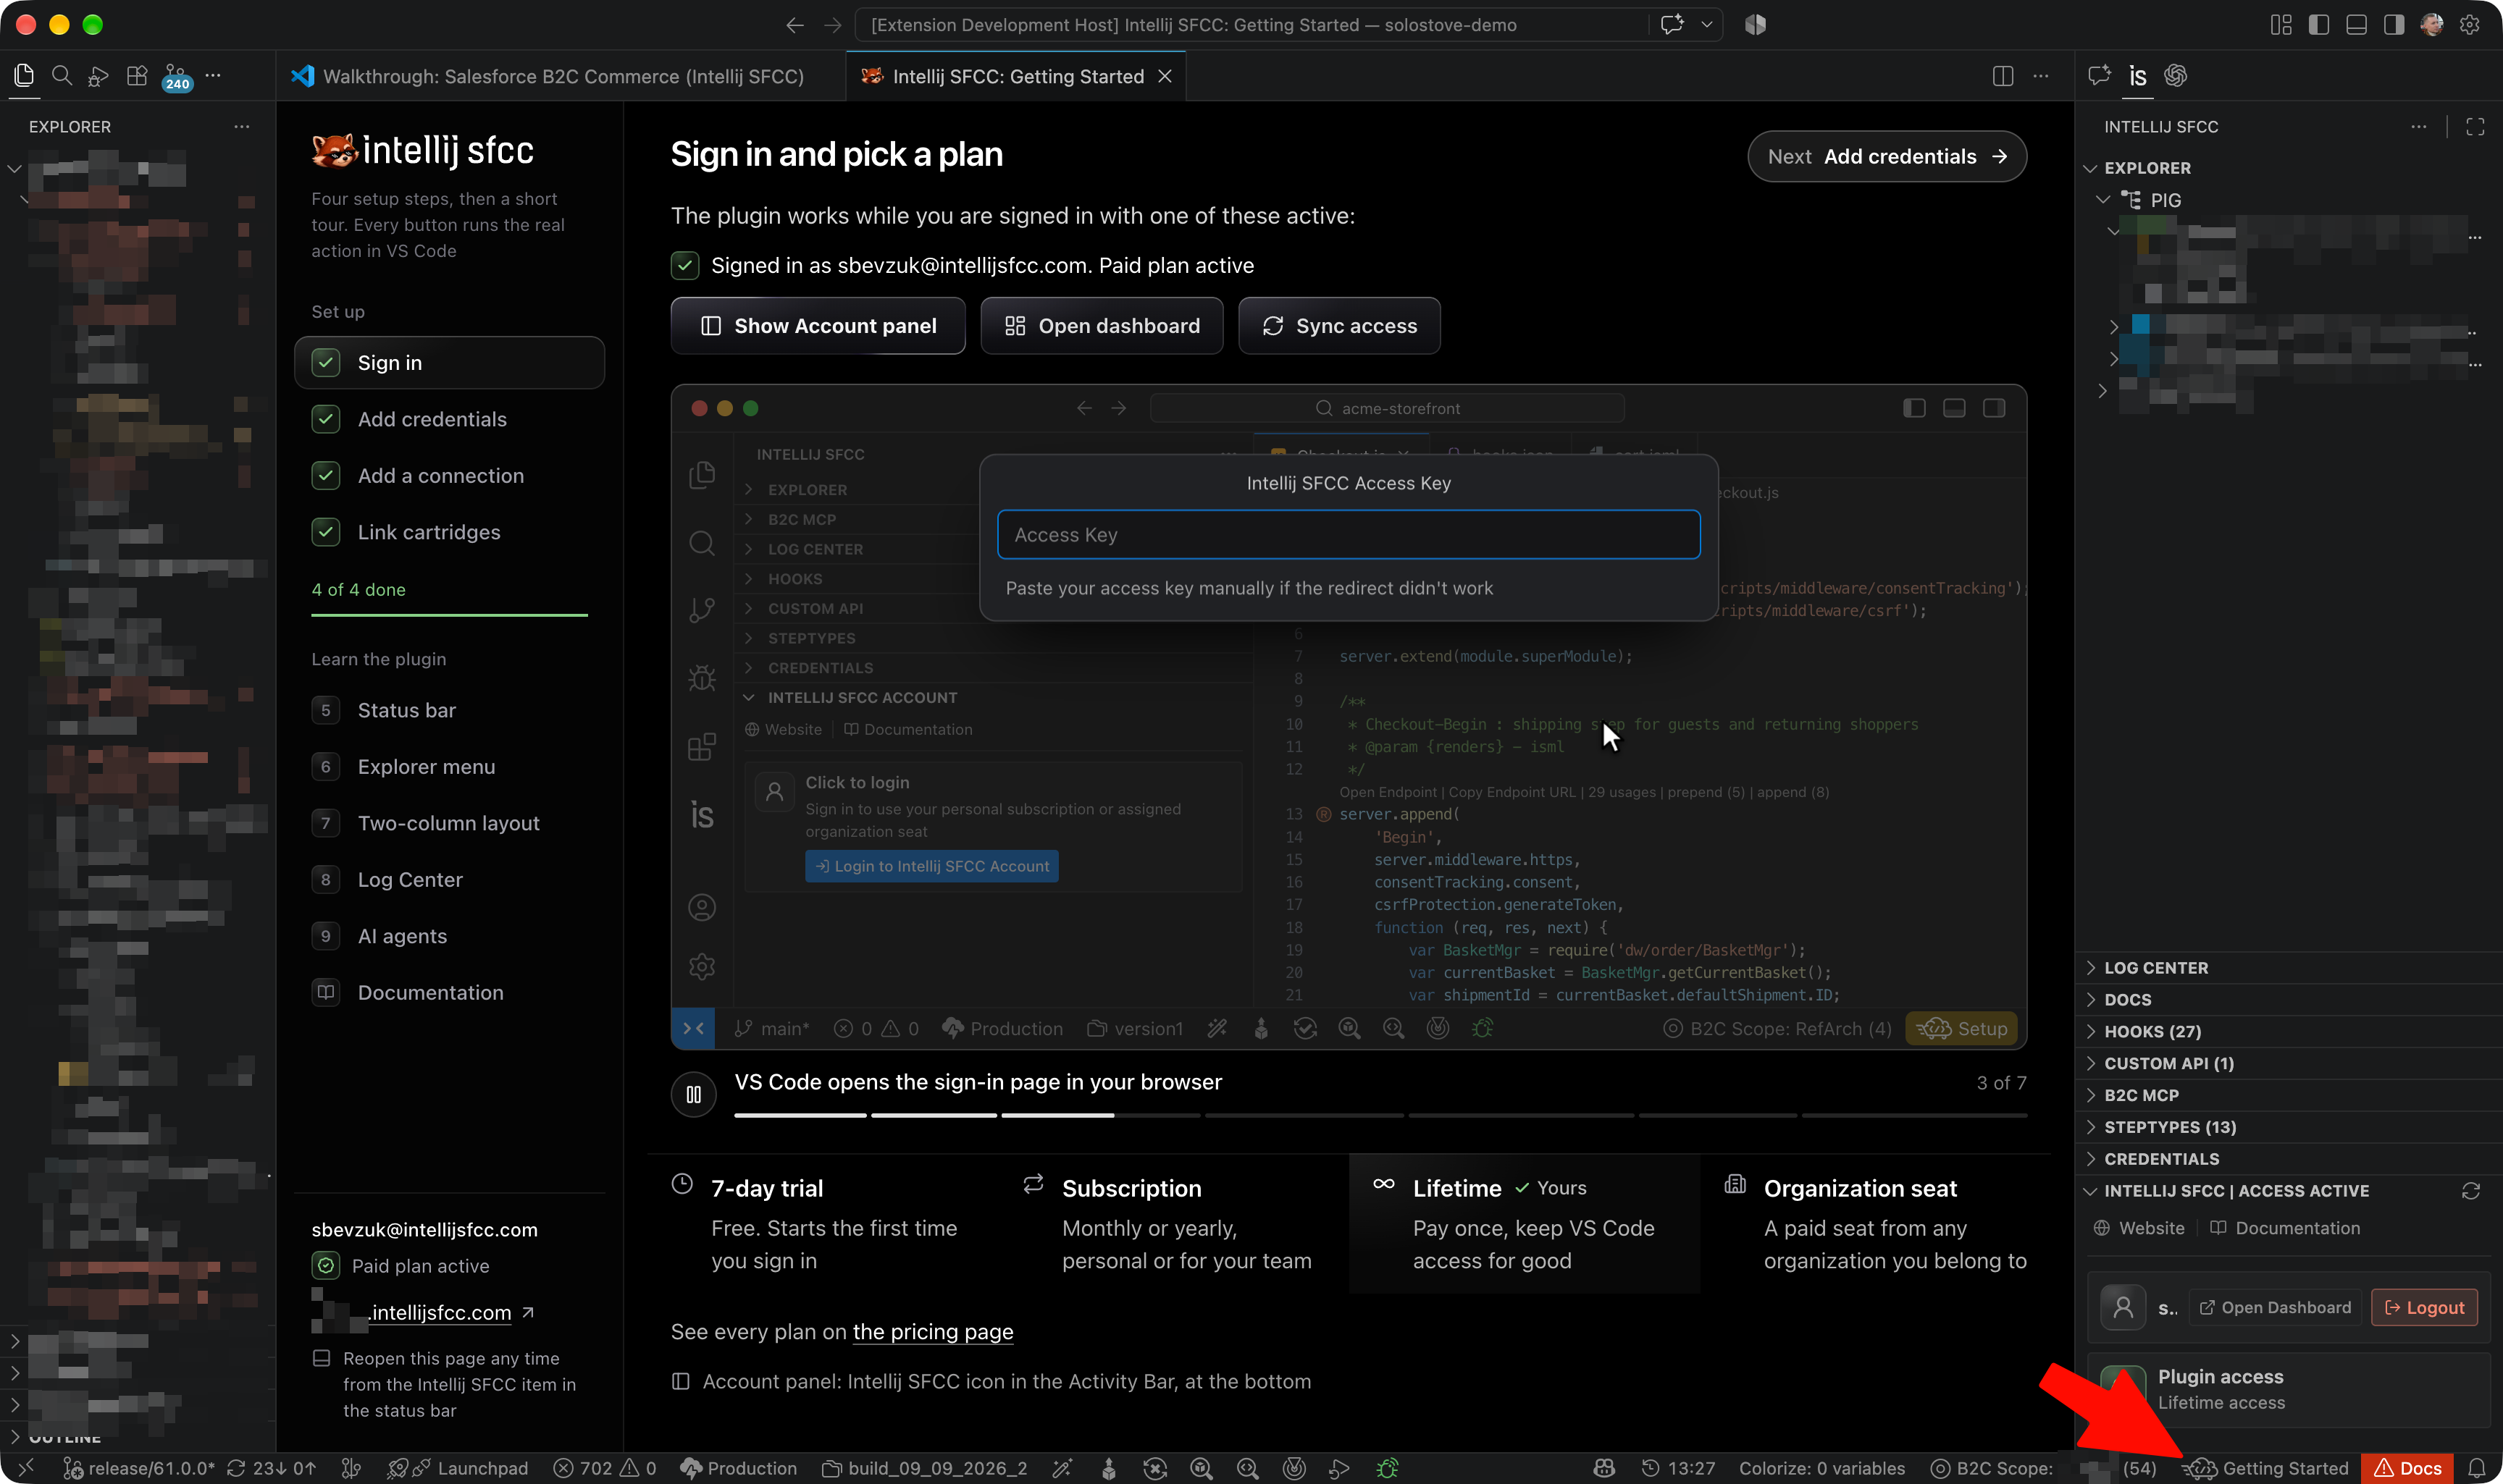Open Copilot status icon near the 13:27 timer
This screenshot has height=1484, width=2503.
coord(1603,1468)
